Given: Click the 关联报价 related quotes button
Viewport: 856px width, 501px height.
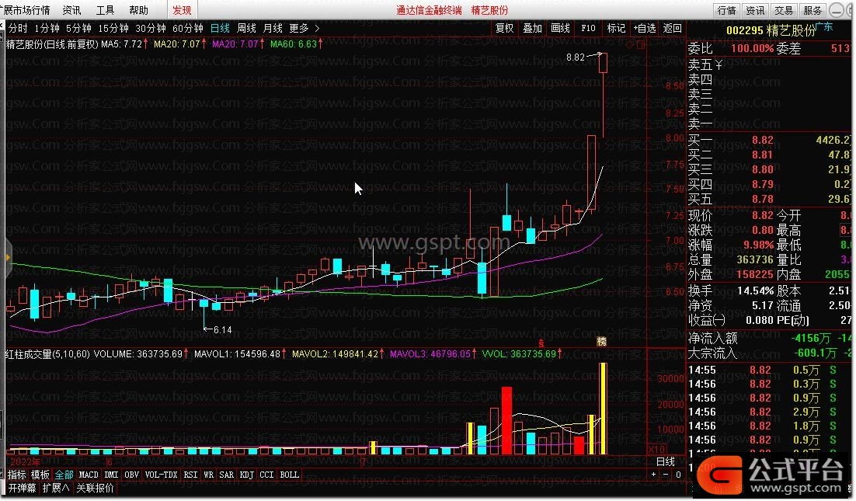Looking at the screenshot, I should [x=95, y=488].
